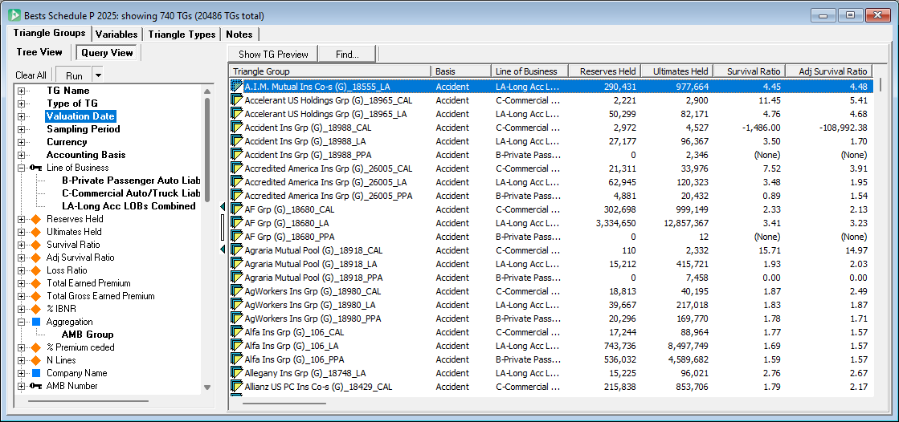899x422 pixels.
Task: Click the query tree vertical scrollbar
Action: pyautogui.click(x=207, y=149)
